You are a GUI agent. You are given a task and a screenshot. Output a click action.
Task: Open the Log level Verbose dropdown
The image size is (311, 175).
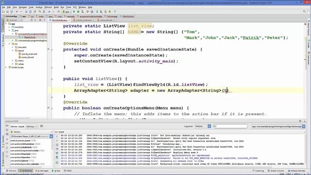pyautogui.click(x=203, y=126)
